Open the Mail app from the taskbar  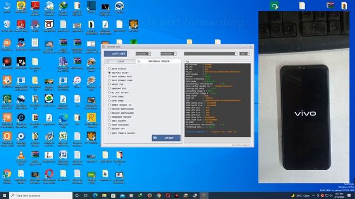point(122,195)
